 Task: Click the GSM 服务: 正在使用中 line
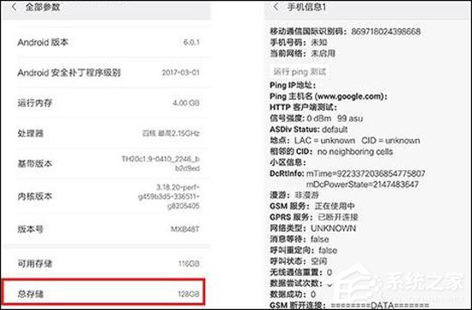point(312,206)
